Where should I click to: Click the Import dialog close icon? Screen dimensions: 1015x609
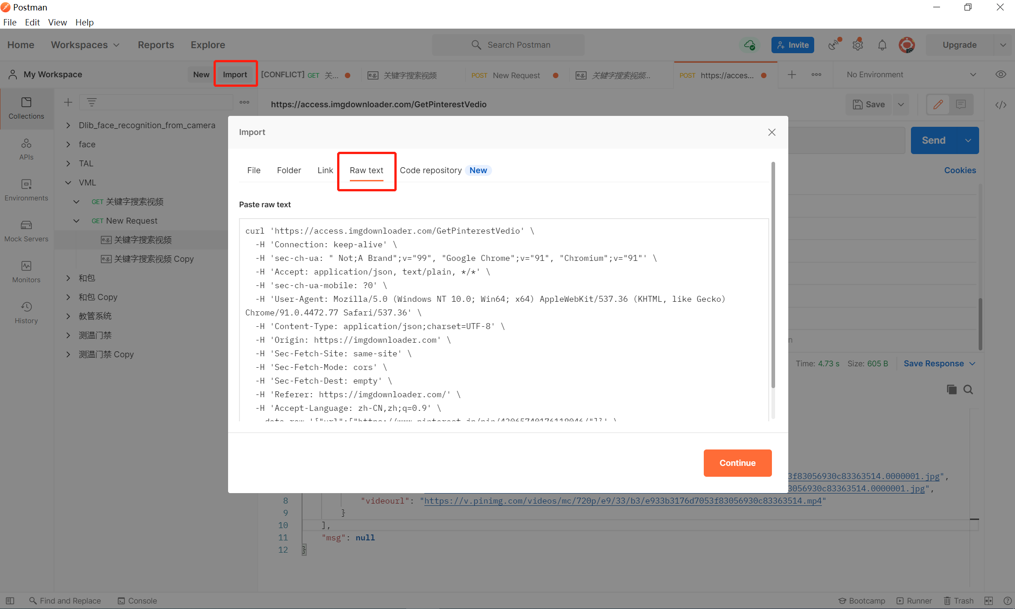pos(771,132)
